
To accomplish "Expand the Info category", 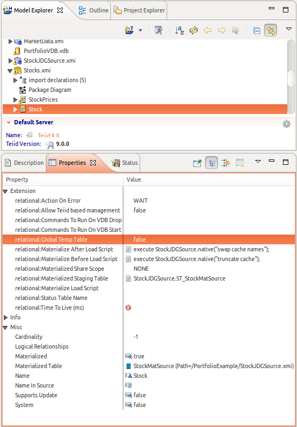I will [5, 317].
